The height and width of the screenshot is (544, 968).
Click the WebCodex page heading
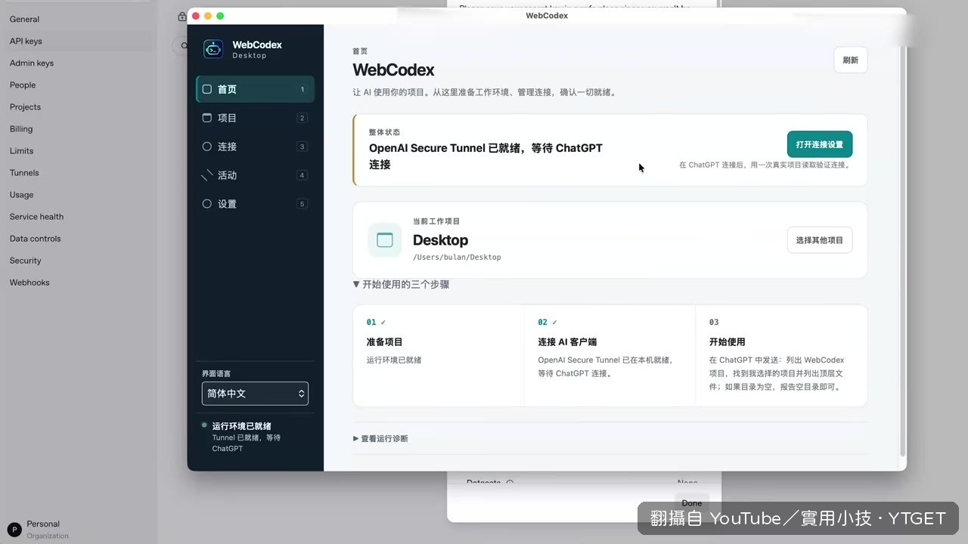pos(393,70)
